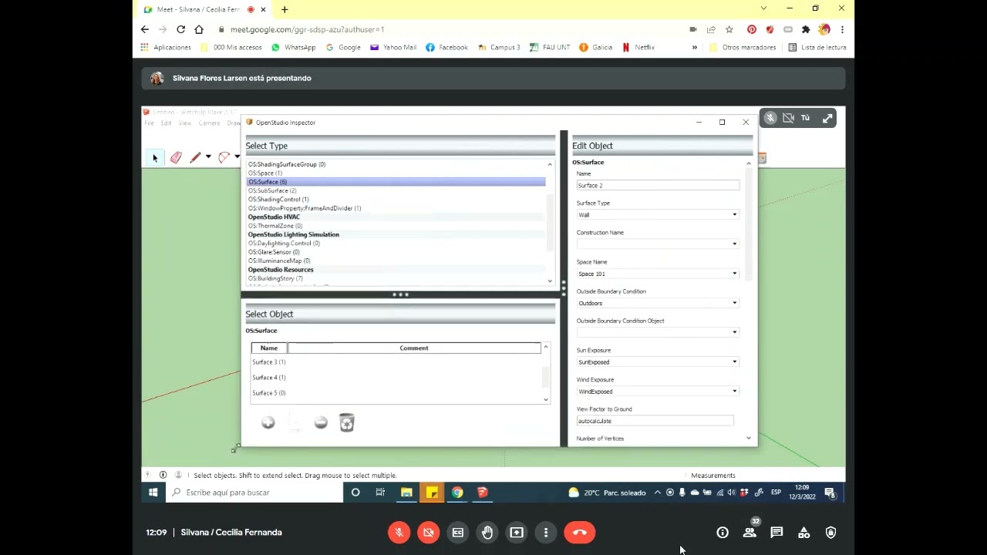Open camera permission icon in address bar
Image resolution: width=987 pixels, height=555 pixels.
click(x=692, y=29)
